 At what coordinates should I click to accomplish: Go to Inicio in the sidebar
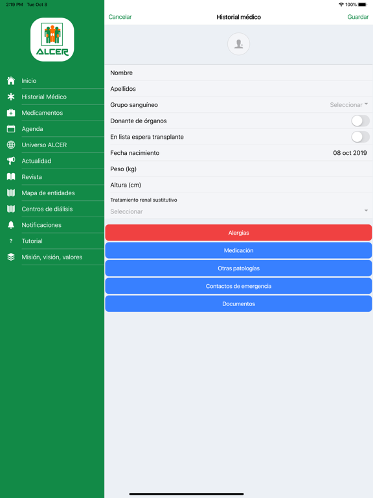click(x=29, y=80)
